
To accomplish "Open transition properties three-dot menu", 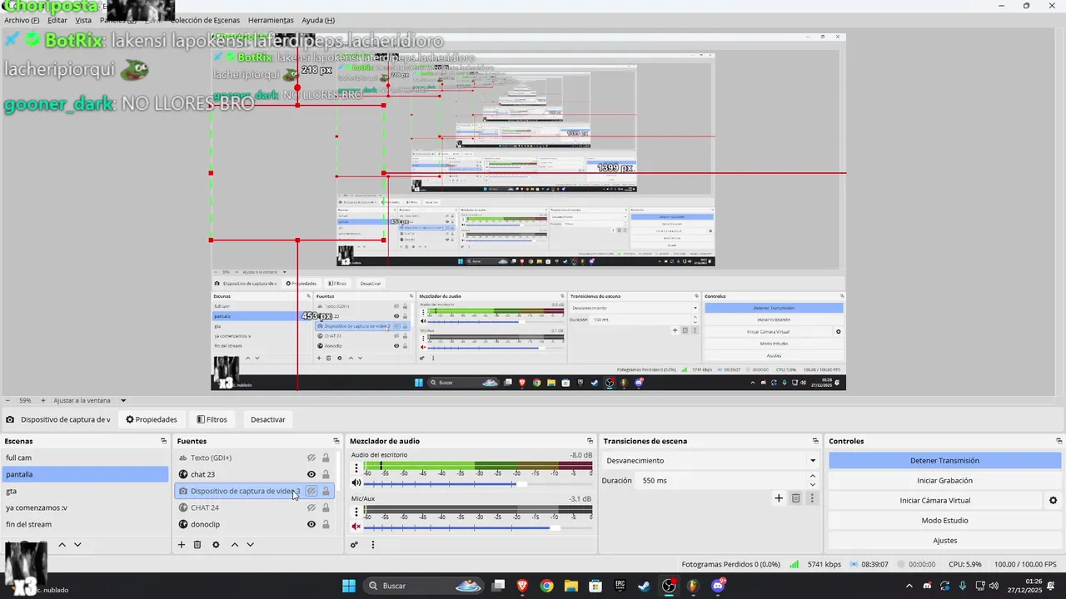I will click(x=812, y=498).
